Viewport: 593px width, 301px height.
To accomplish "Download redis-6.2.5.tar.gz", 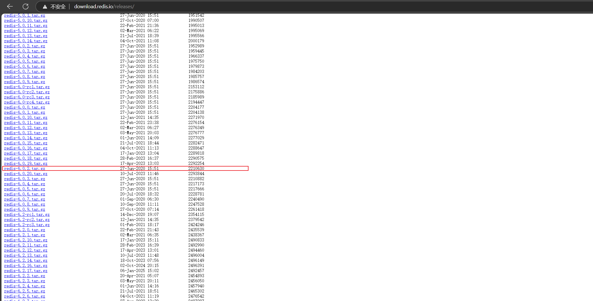I will click(x=25, y=291).
